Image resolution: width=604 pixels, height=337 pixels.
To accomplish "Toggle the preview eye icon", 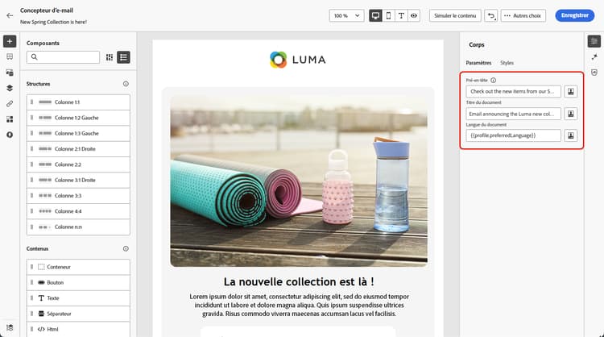I will pos(414,16).
